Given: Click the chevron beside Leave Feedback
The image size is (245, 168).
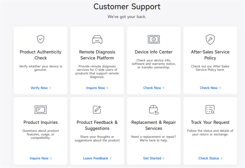Looking at the screenshot, I should [110, 158].
